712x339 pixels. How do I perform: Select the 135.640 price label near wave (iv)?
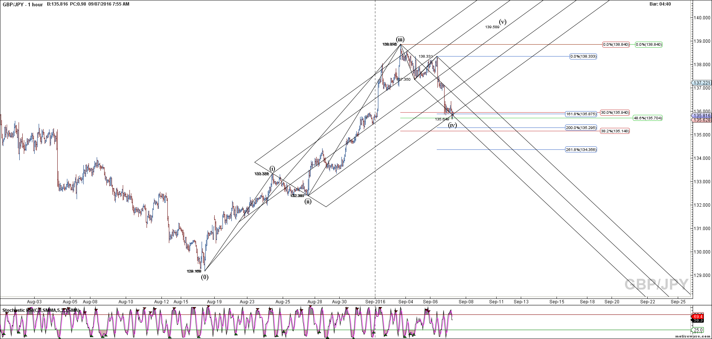[442, 119]
